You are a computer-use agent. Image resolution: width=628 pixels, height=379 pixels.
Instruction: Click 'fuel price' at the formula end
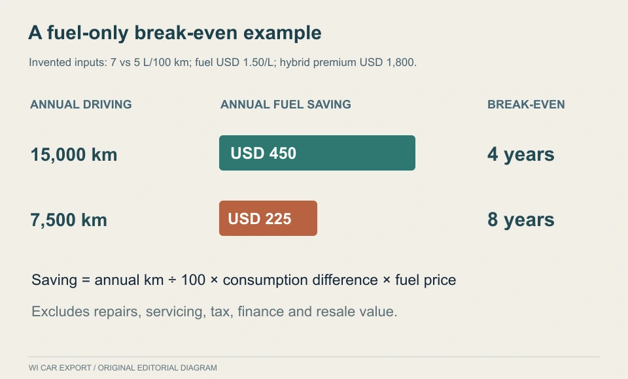[425, 280]
